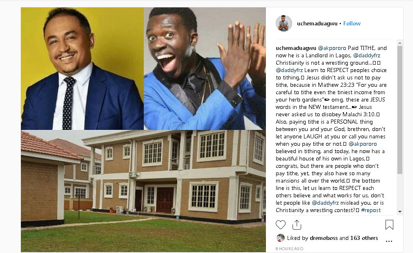Open dremoboss liker avatar
Screen dimensions: 413x253
(x=281, y=238)
